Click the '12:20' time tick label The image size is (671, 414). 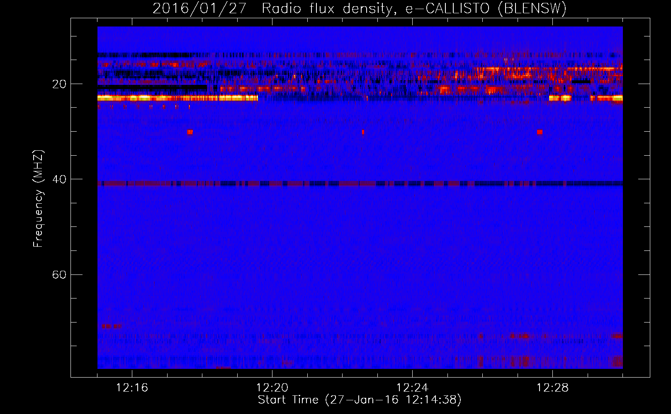(x=272, y=388)
